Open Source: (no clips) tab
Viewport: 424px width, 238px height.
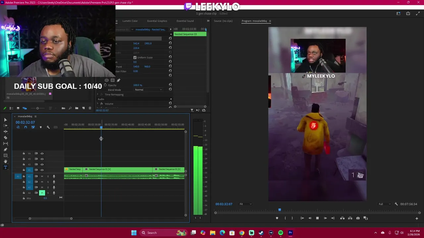[223, 21]
